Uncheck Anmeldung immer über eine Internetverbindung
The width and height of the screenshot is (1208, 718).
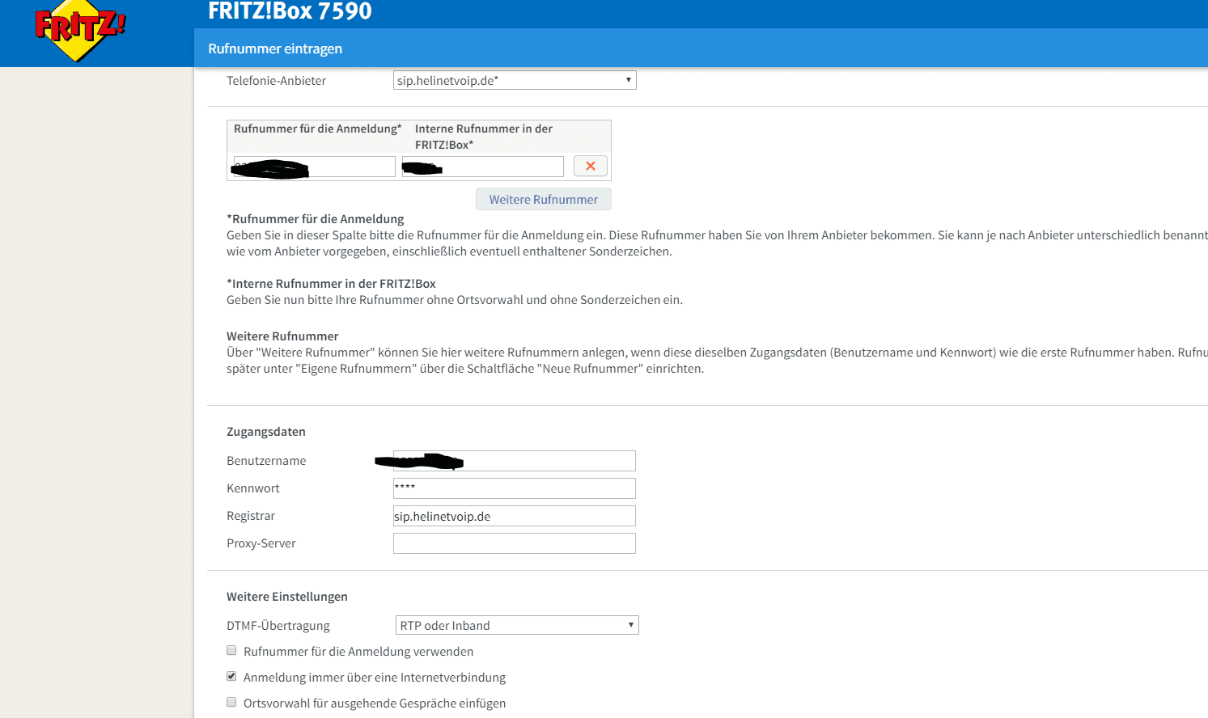(231, 676)
